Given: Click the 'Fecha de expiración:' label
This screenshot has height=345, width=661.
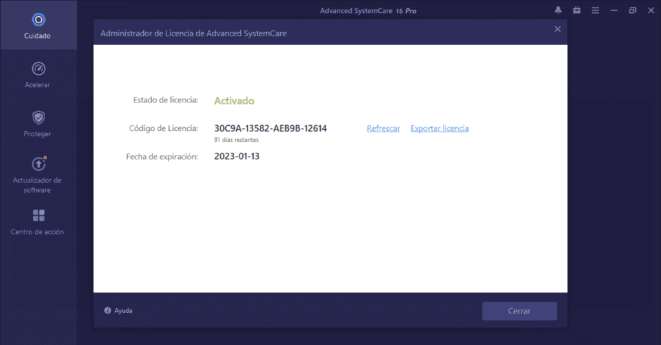Looking at the screenshot, I should tap(162, 157).
